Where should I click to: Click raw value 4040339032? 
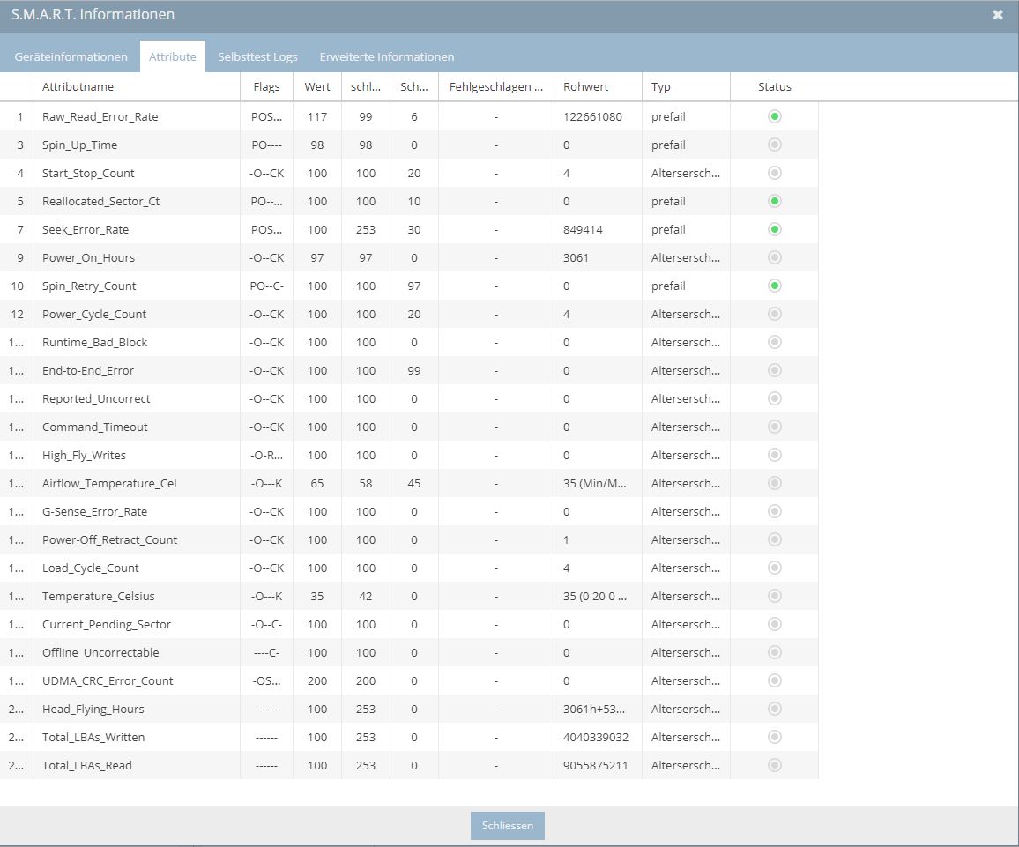click(596, 737)
